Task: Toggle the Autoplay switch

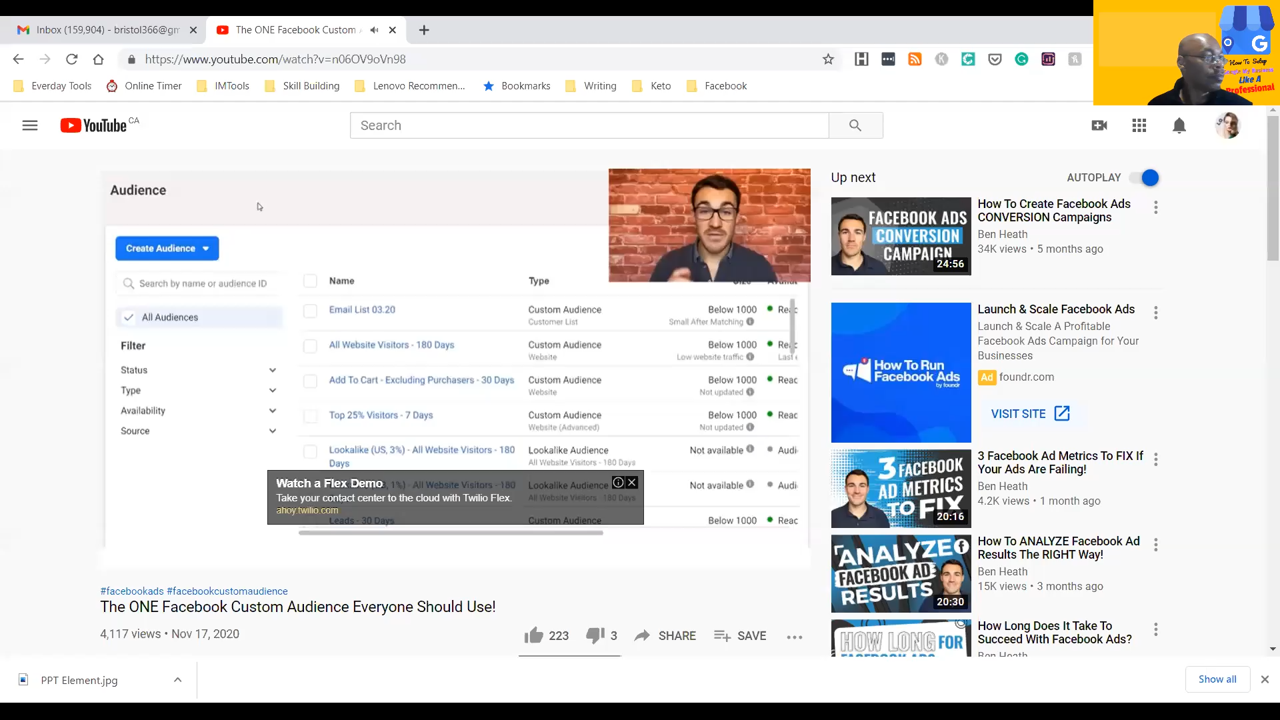Action: (x=1144, y=178)
